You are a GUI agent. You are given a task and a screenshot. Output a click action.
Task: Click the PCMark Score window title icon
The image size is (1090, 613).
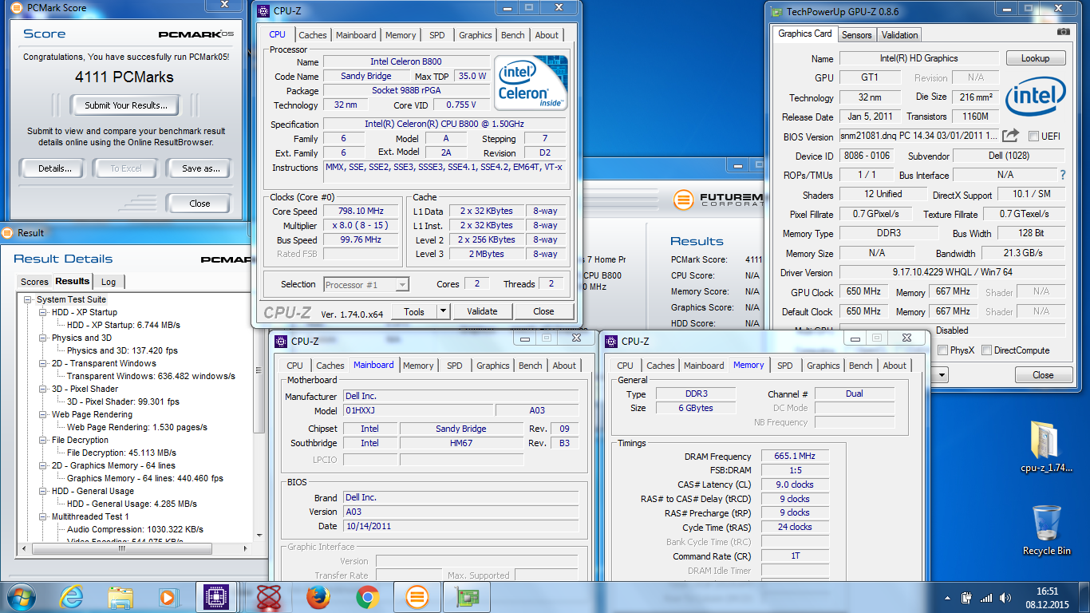18,7
